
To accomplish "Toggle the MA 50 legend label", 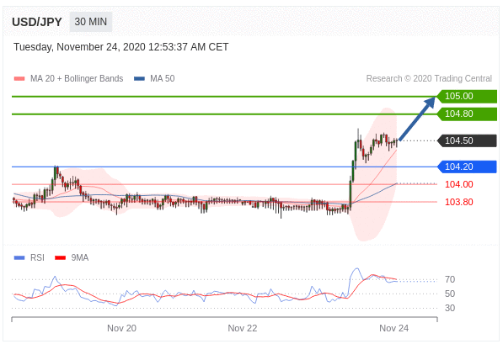I will (163, 78).
